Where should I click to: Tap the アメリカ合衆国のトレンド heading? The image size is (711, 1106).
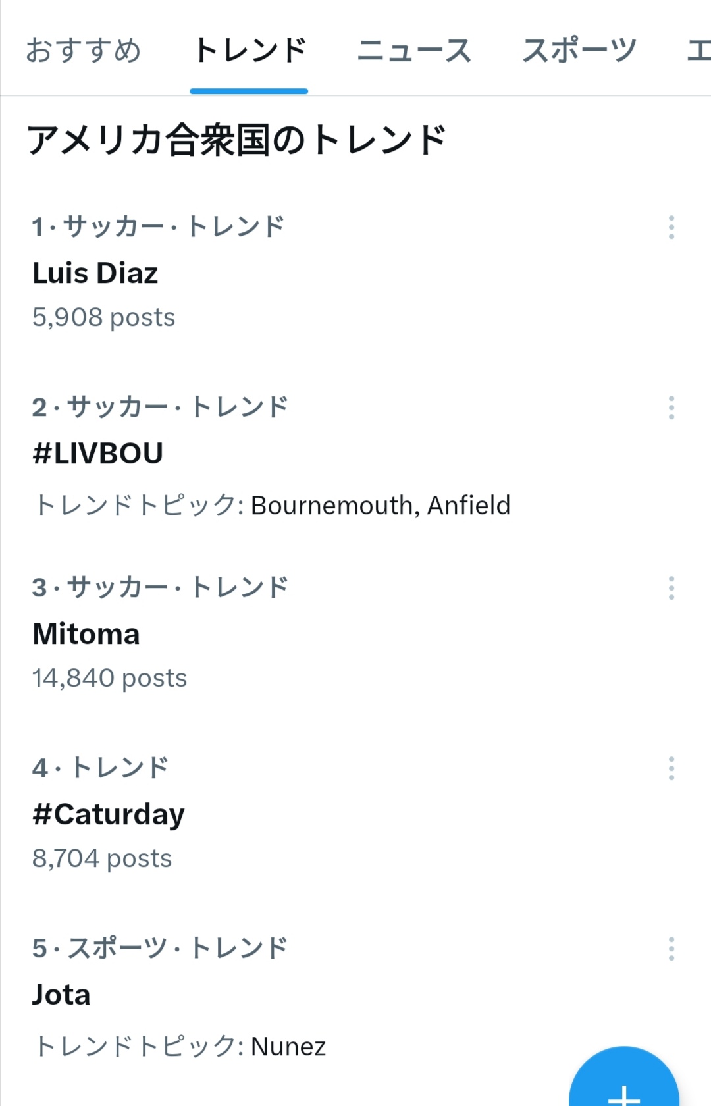(x=236, y=140)
